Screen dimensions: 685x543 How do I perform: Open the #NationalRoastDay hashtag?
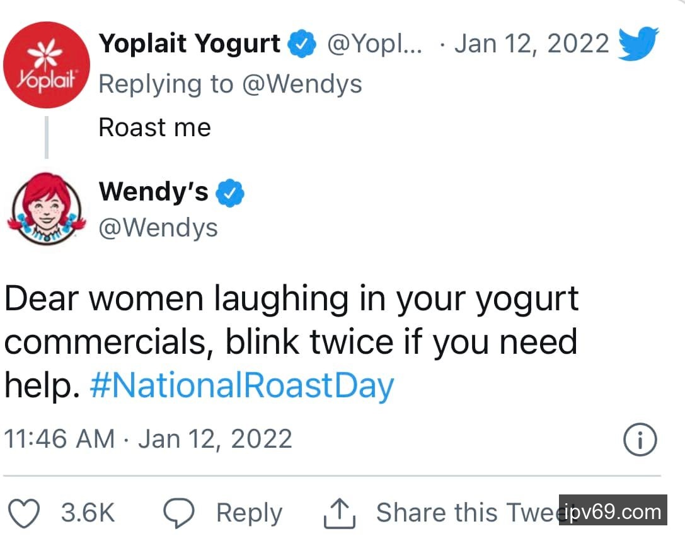242,385
